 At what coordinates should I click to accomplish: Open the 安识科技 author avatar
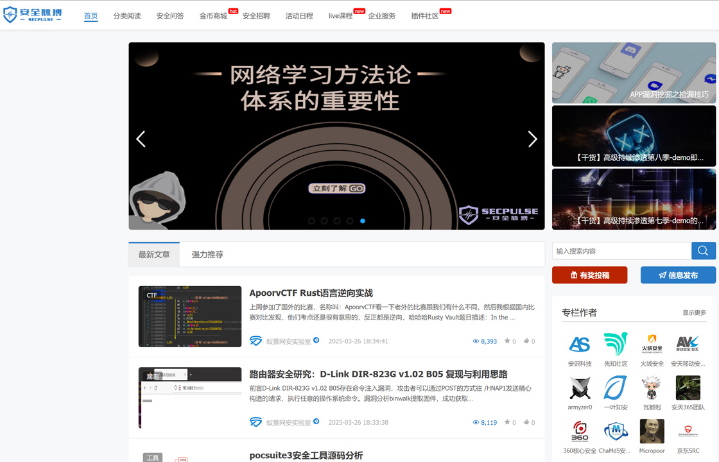[580, 344]
